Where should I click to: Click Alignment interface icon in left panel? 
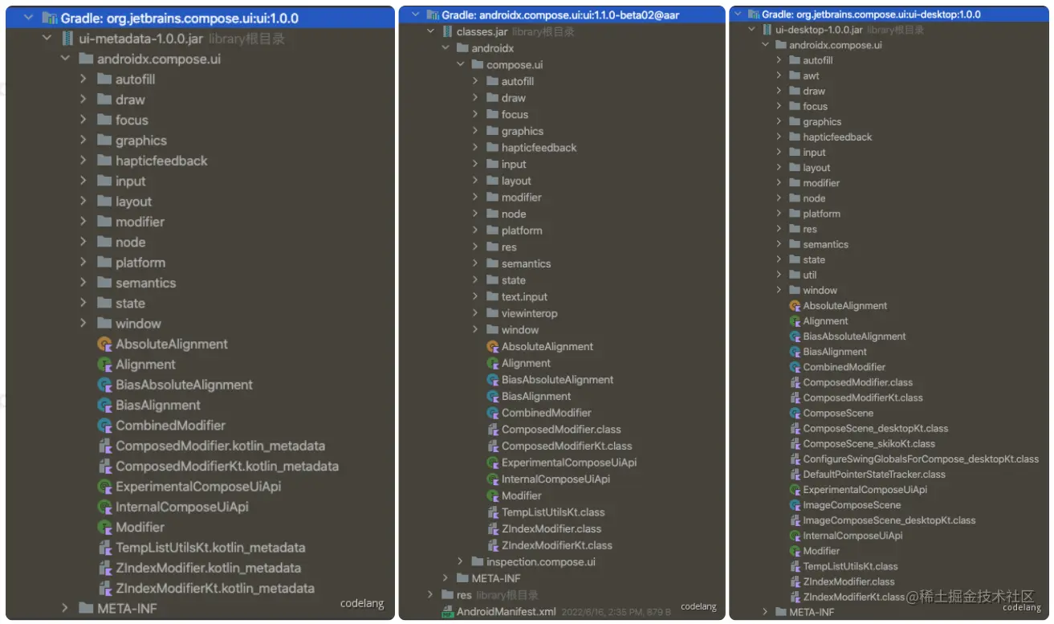tap(104, 365)
